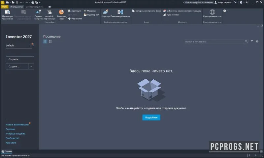The image size is (264, 158).
Task: Customize quick access toolbar dropdown arrow
Action: coord(40,2)
